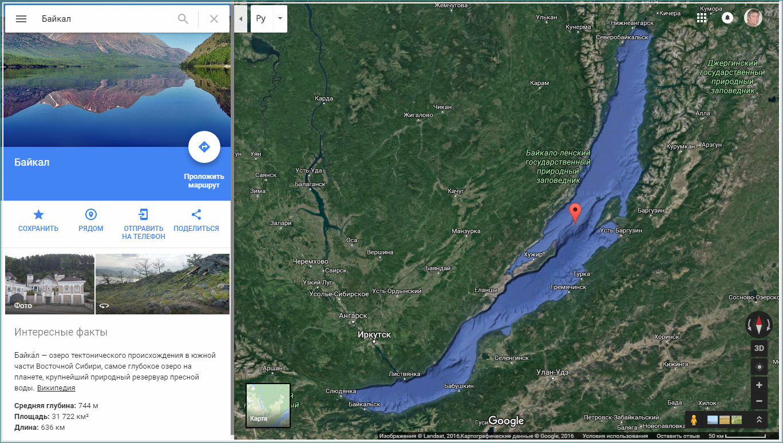
Task: Expand the imagery strip chevrons
Action: 759,420
